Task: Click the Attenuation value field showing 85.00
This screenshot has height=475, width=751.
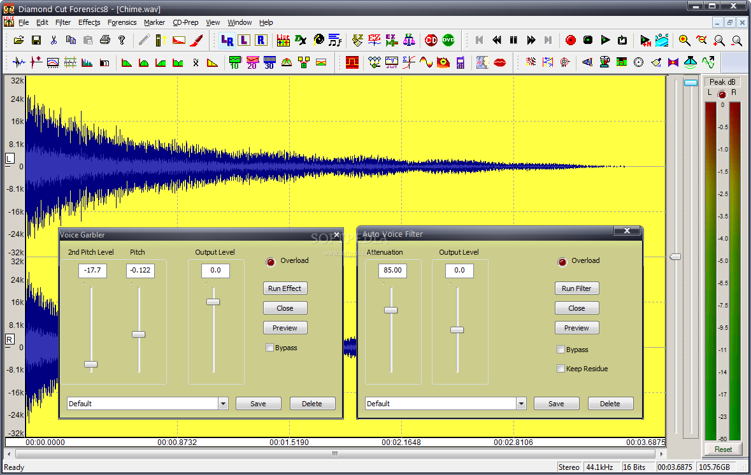Action: point(393,271)
